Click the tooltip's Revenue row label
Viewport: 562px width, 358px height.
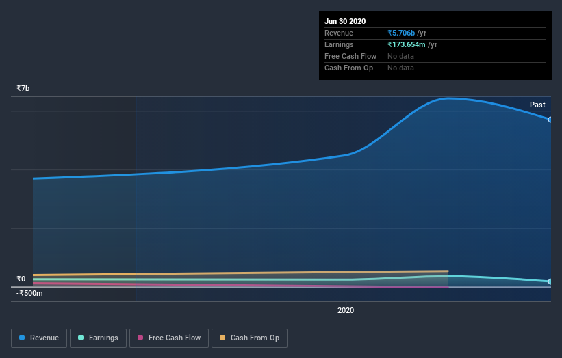pos(339,33)
